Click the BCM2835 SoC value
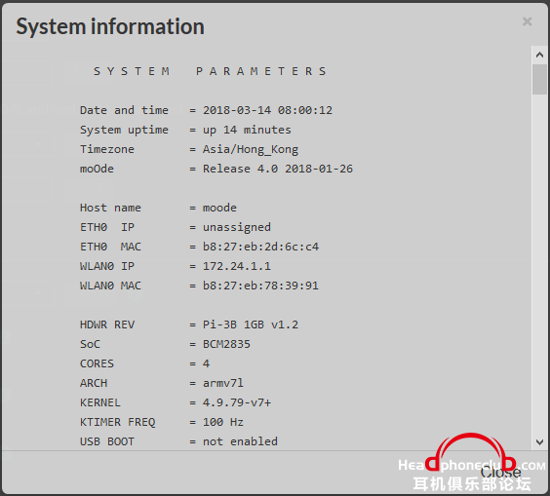550x496 pixels. (x=226, y=344)
